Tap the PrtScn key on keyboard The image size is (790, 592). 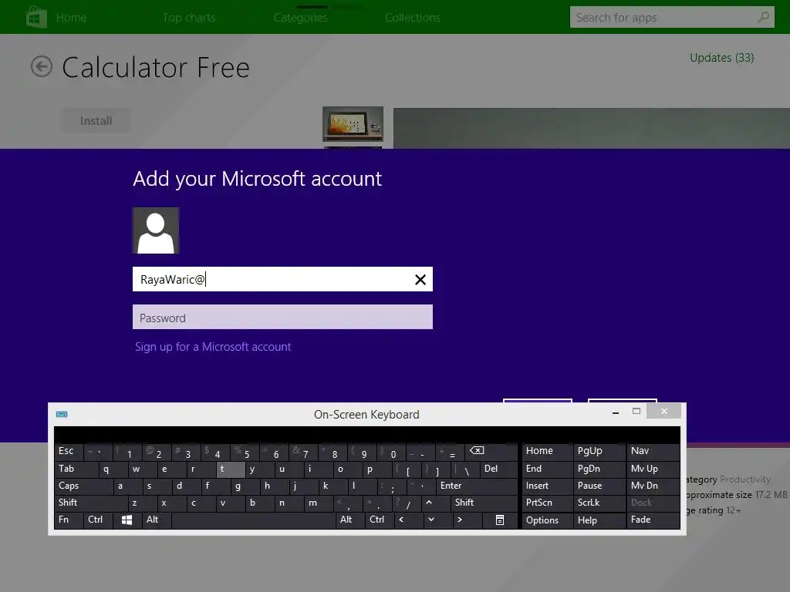coord(547,503)
